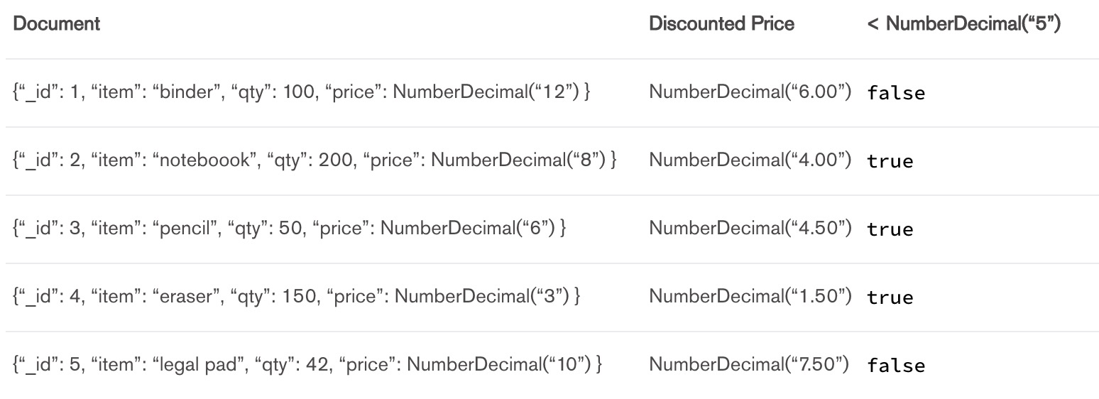This screenshot has height=399, width=1099.
Task: Click the true value in pencil row
Action: click(890, 229)
